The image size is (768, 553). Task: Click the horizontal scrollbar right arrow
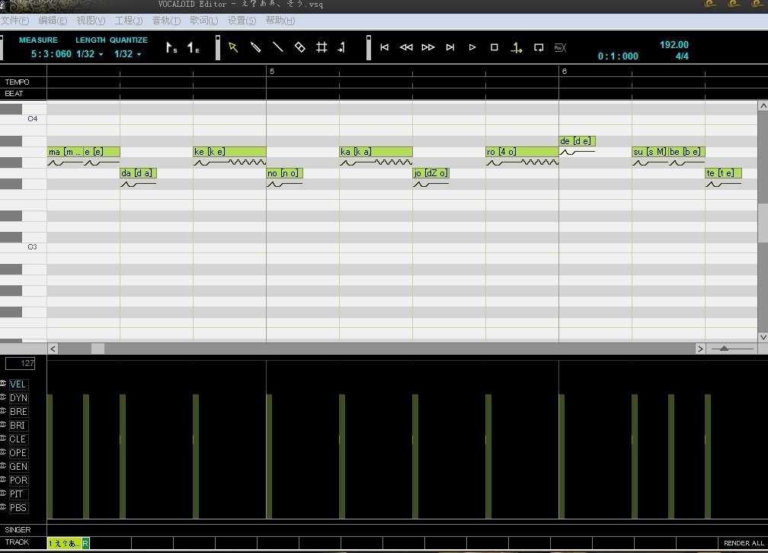click(x=700, y=349)
